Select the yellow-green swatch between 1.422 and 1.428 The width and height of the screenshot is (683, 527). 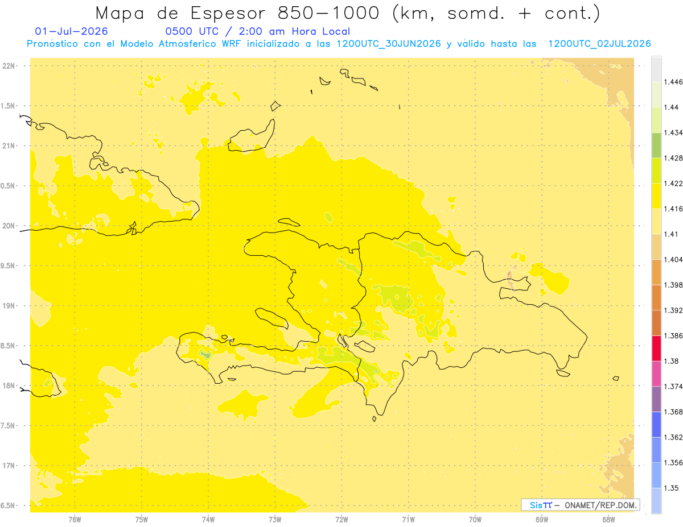click(657, 171)
